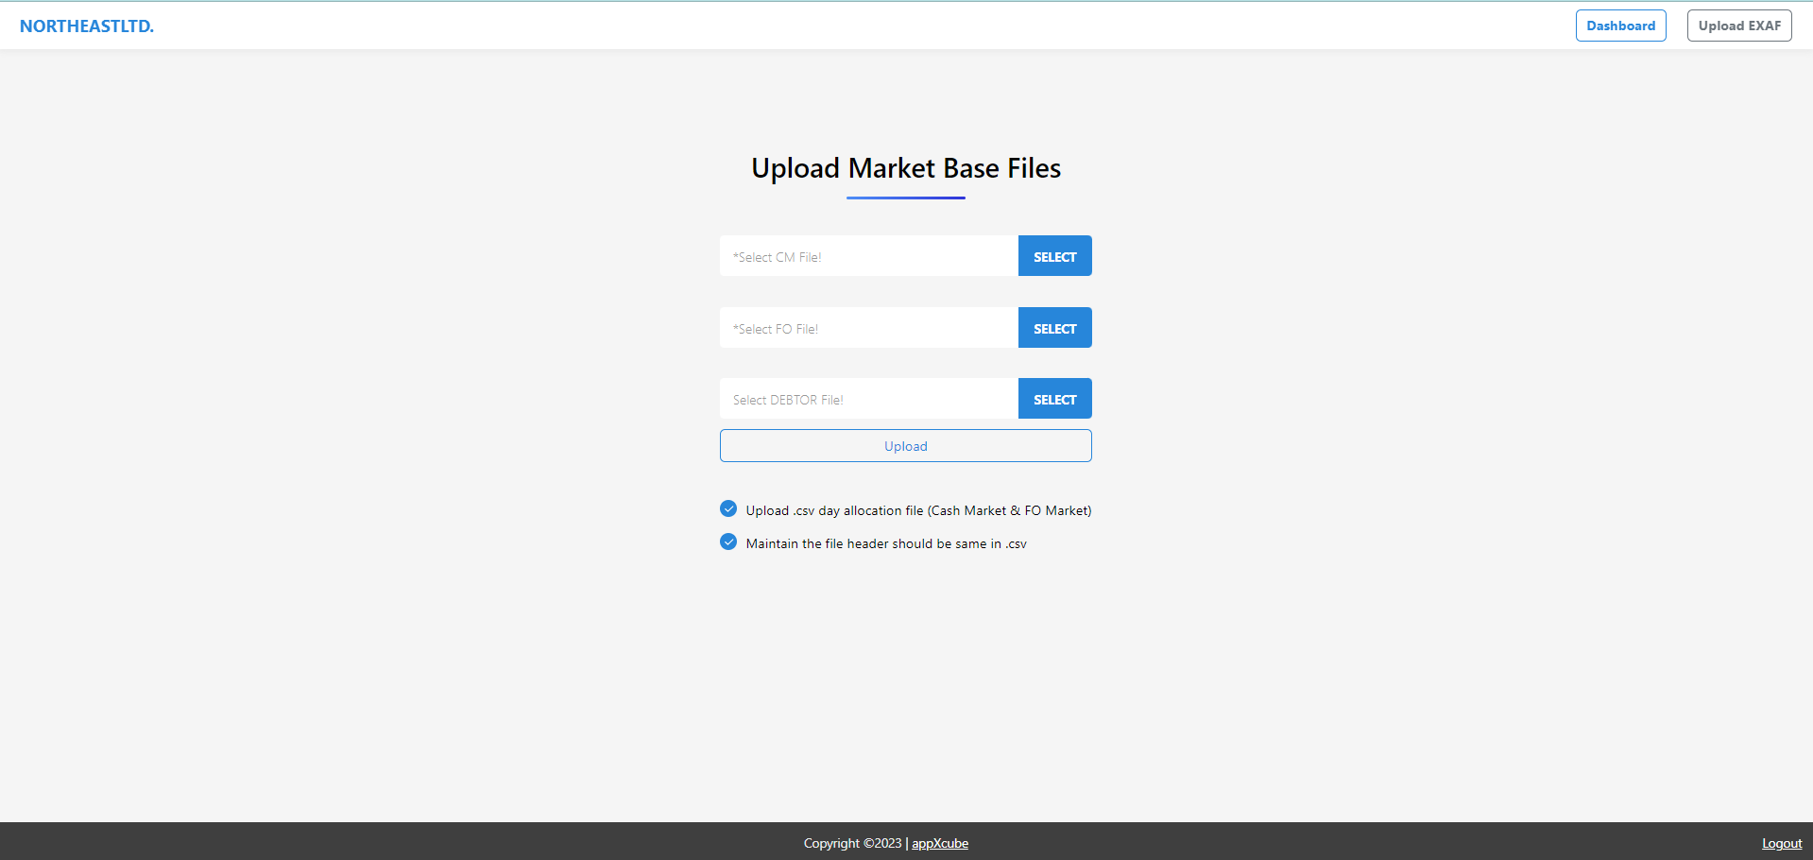Click check icon beside csv day allocation note
This screenshot has height=860, width=1813.
tap(728, 509)
